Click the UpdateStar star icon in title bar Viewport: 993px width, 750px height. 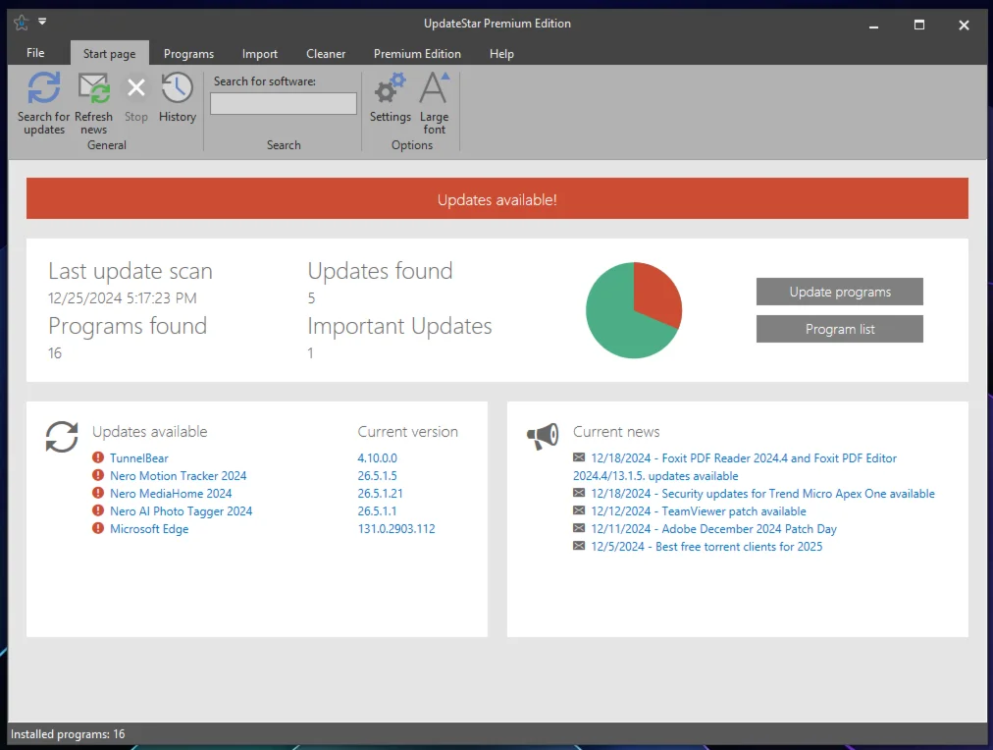click(21, 23)
